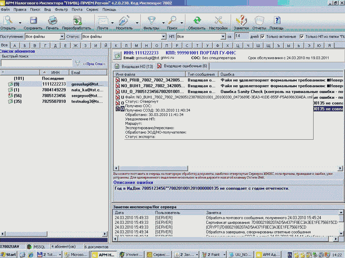This screenshot has width=345, height=258.
Task: Expand the Статус dropdown list
Action: click(164, 37)
